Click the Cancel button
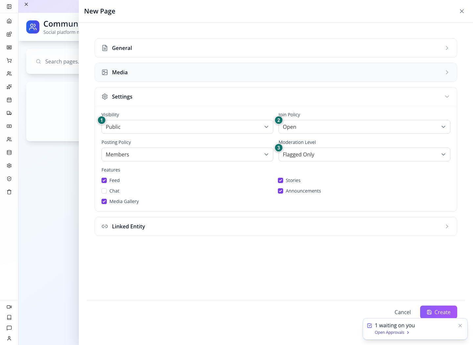The image size is (473, 345). coord(403,312)
